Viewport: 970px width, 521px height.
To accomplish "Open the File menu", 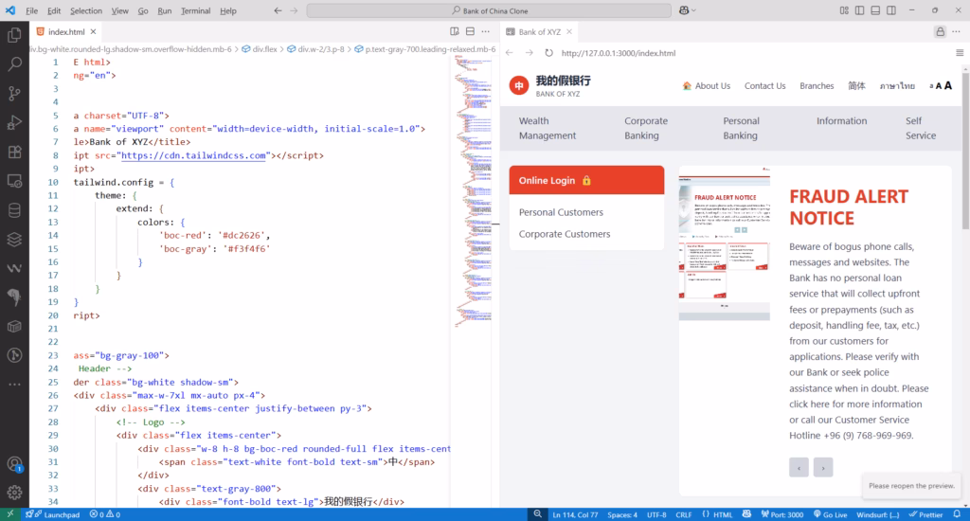I will point(31,10).
